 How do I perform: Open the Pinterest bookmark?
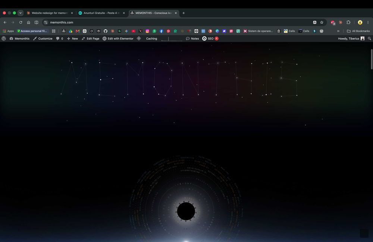168,31
